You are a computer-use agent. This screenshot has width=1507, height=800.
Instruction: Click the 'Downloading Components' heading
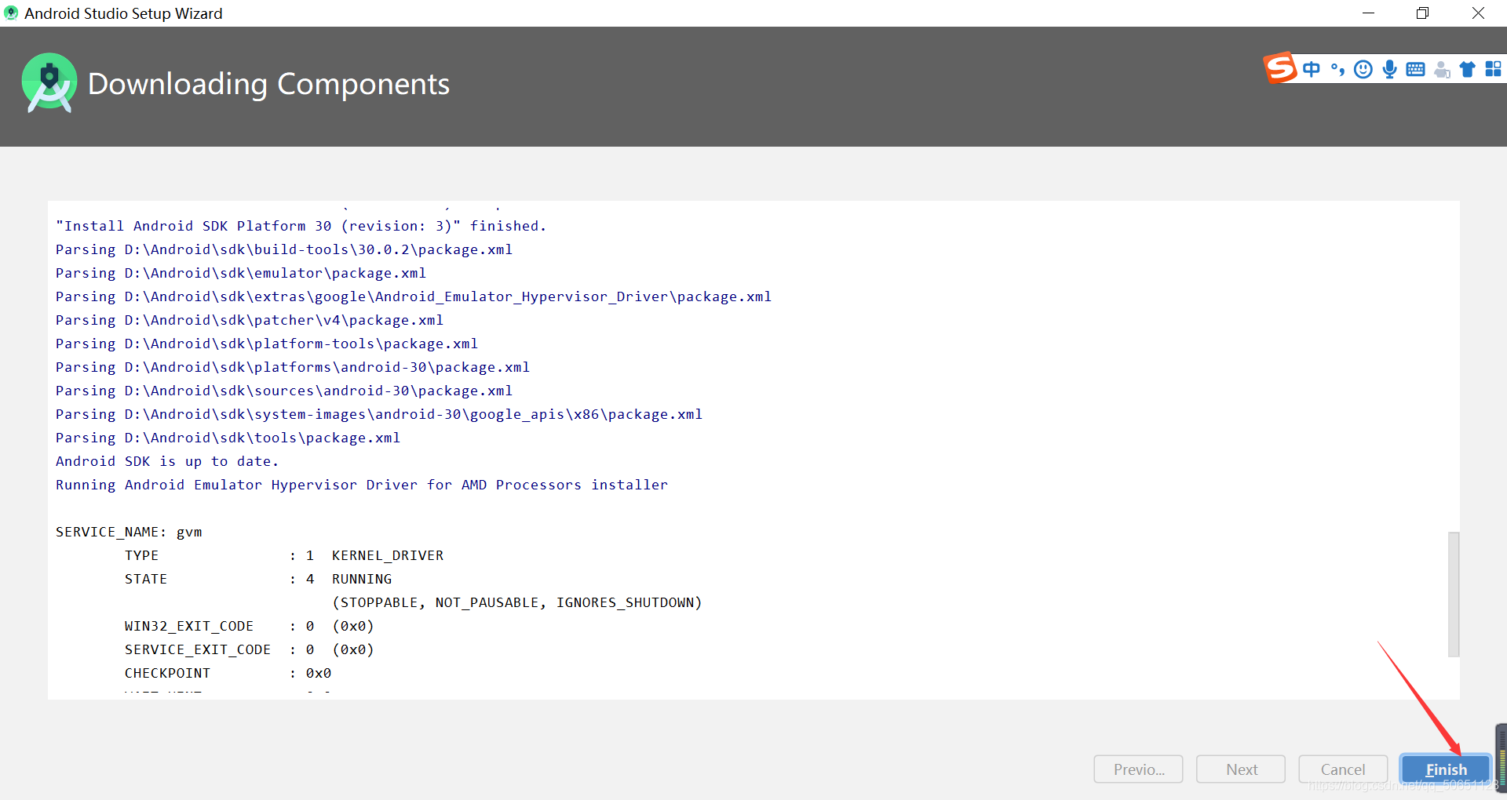(x=269, y=84)
